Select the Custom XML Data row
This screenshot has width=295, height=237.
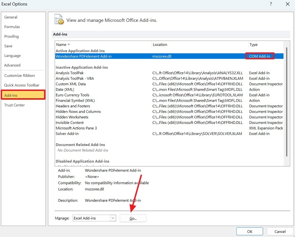(x=169, y=84)
